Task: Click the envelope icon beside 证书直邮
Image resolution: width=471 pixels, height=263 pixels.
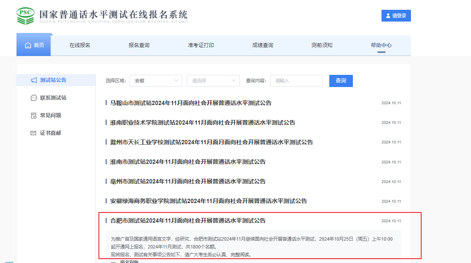Action: (x=34, y=133)
